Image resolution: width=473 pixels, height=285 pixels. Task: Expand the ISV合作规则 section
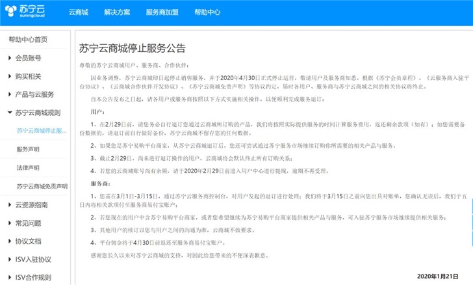(x=32, y=277)
